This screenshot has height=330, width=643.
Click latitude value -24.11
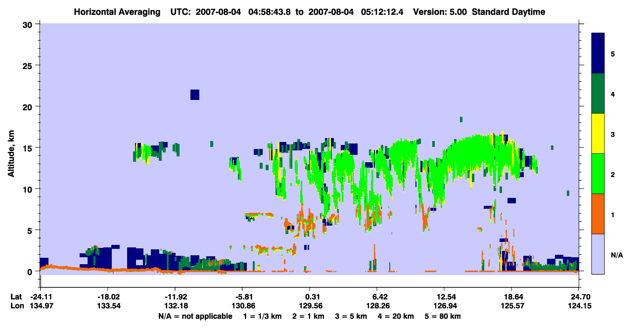point(41,297)
